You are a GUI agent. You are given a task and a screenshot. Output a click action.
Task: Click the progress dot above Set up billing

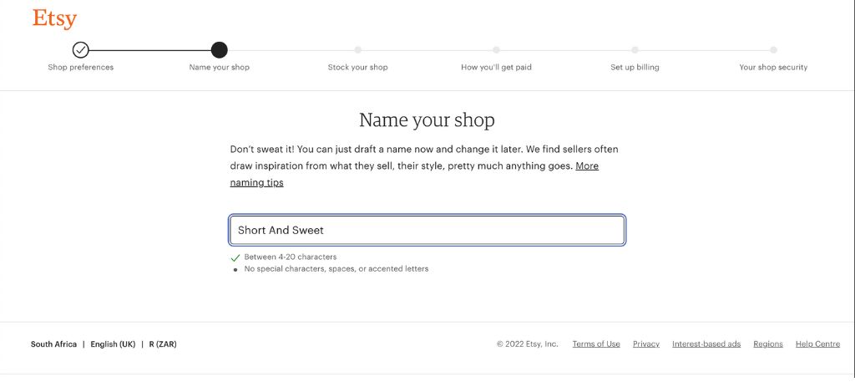point(635,50)
